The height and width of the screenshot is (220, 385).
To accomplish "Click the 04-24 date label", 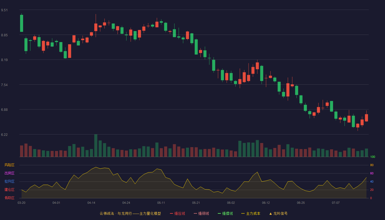I will click(126, 203).
